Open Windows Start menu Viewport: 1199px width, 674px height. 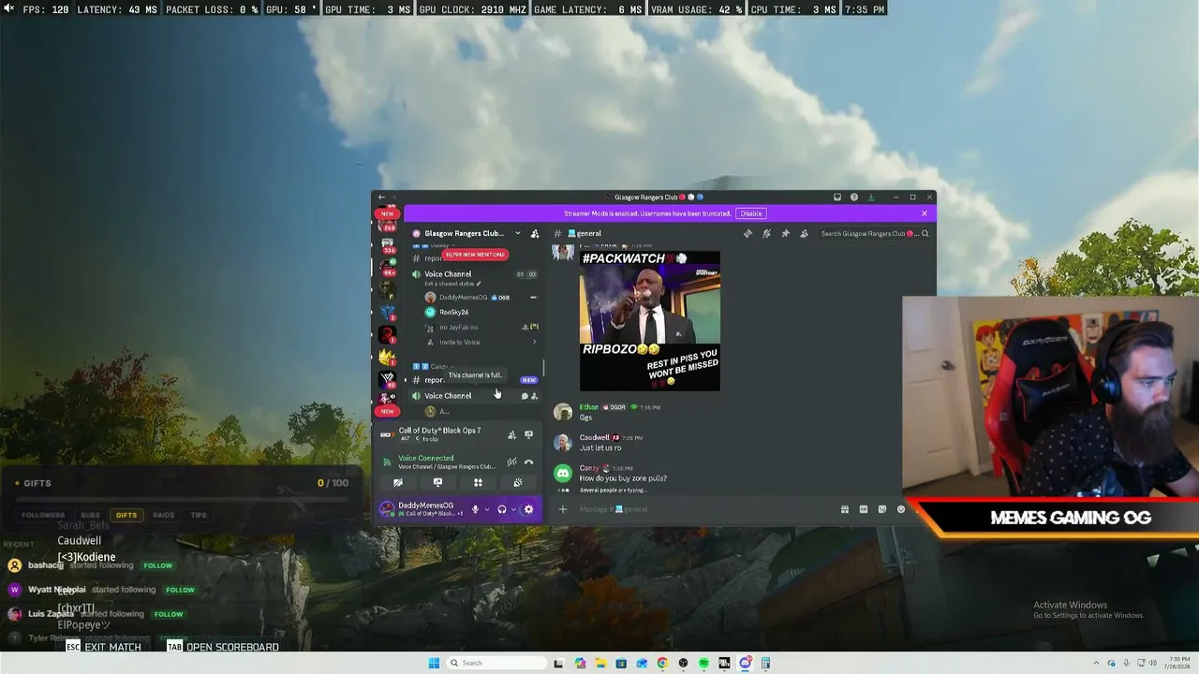434,663
